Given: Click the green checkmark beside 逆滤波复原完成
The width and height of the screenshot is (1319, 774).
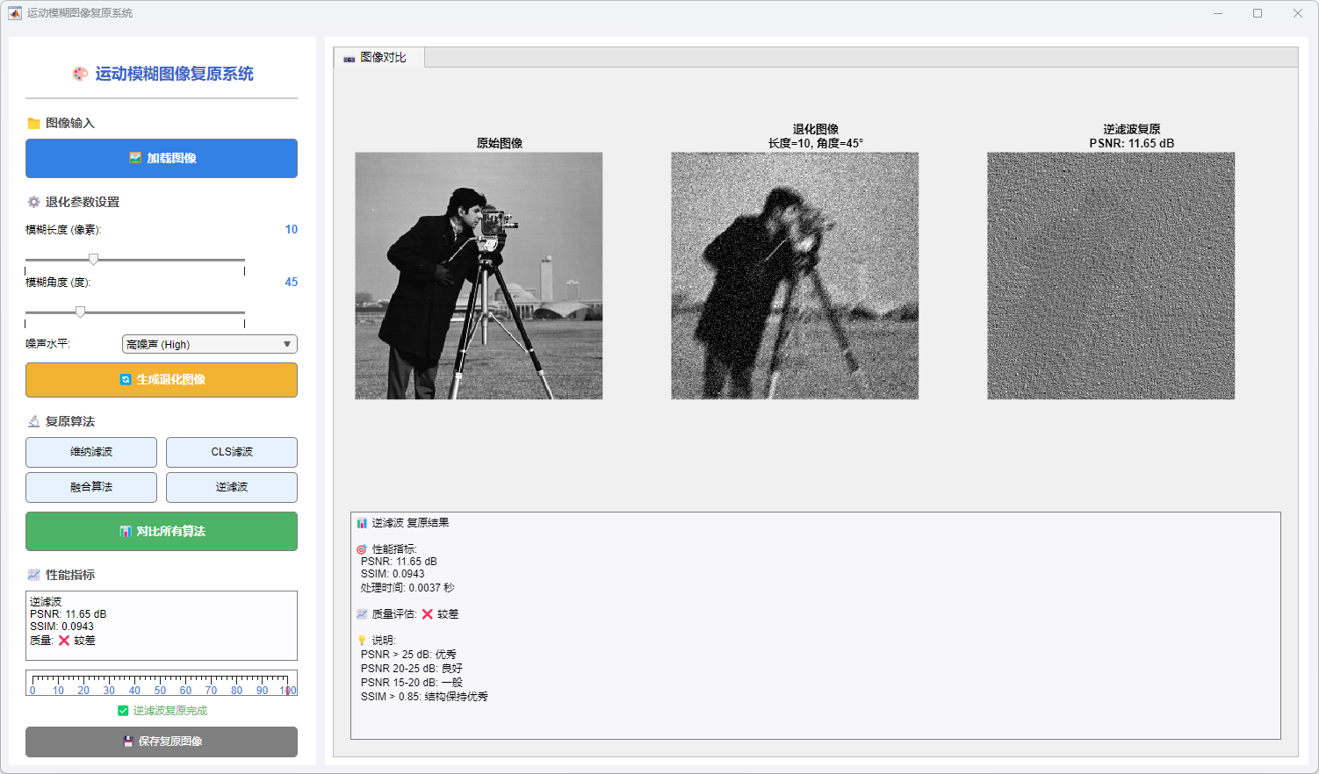Looking at the screenshot, I should pyautogui.click(x=123, y=711).
